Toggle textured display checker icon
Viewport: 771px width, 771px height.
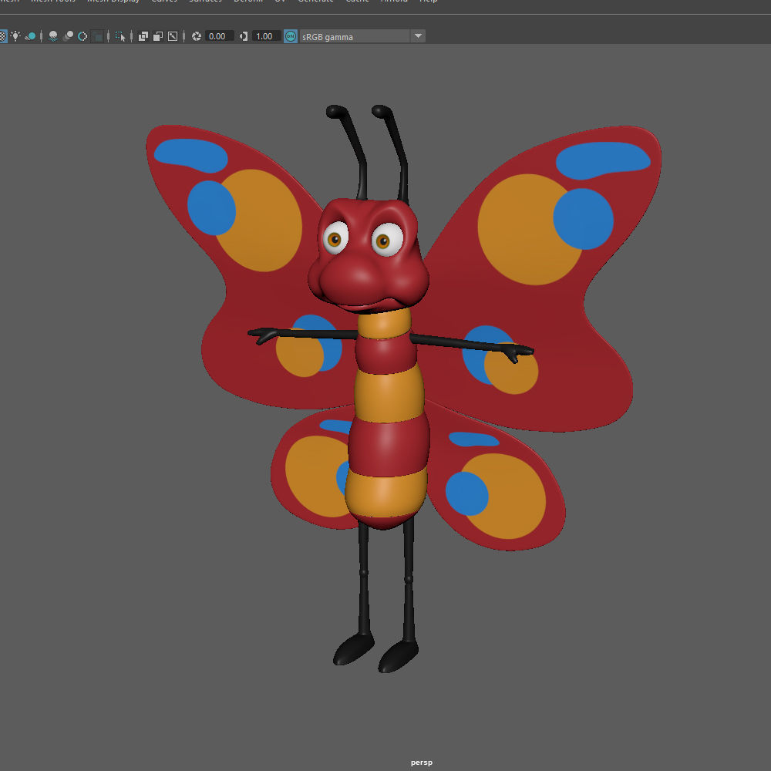(x=3, y=36)
